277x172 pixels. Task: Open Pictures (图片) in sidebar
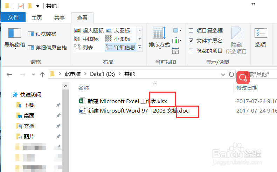click(26, 137)
